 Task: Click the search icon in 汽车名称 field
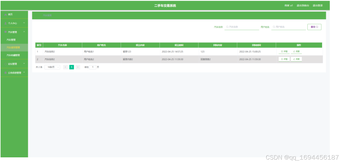(227, 27)
